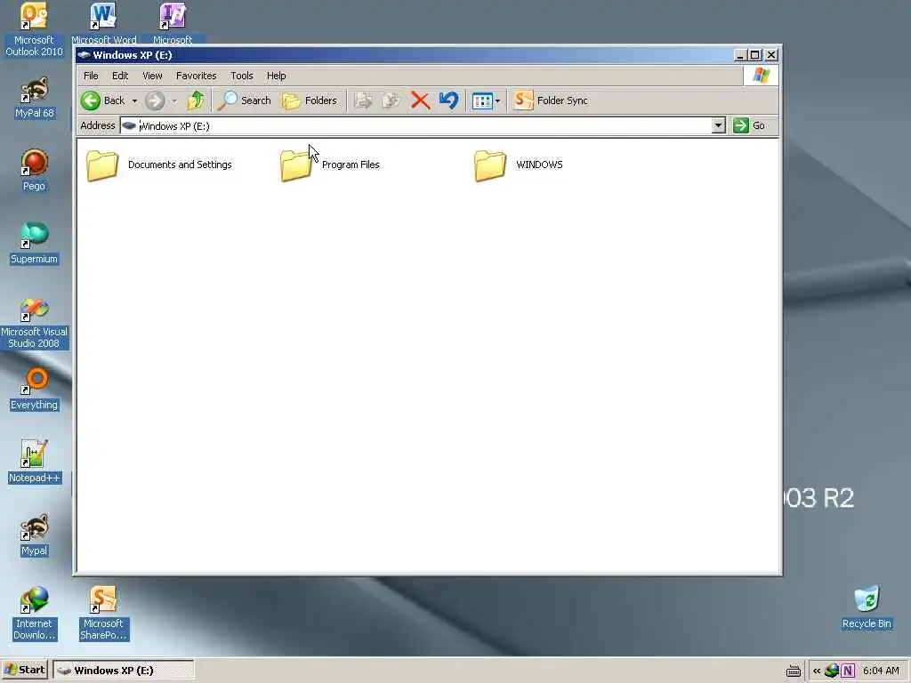Viewport: 911px width, 683px height.
Task: Open the Favorites menu
Action: coord(197,76)
